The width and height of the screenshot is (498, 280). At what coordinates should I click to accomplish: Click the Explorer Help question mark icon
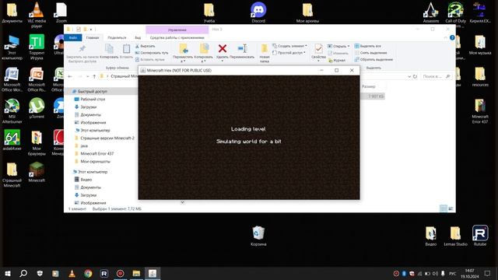(452, 38)
